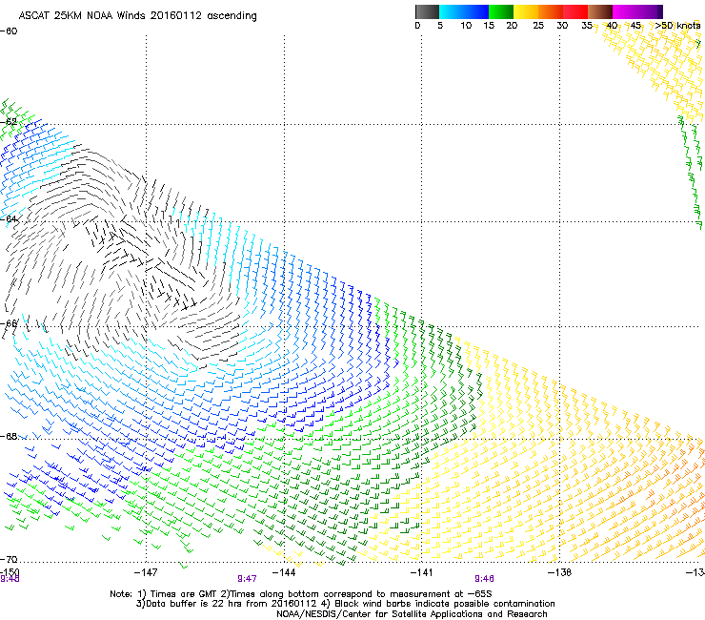
Task: Click the green 15-20 knot color bar segment
Action: 501,11
